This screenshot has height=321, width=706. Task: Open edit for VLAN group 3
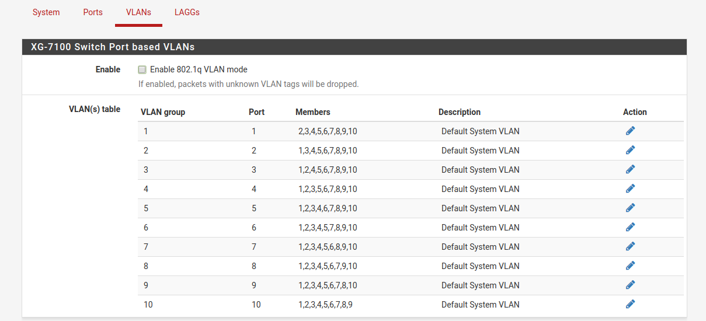[630, 169]
